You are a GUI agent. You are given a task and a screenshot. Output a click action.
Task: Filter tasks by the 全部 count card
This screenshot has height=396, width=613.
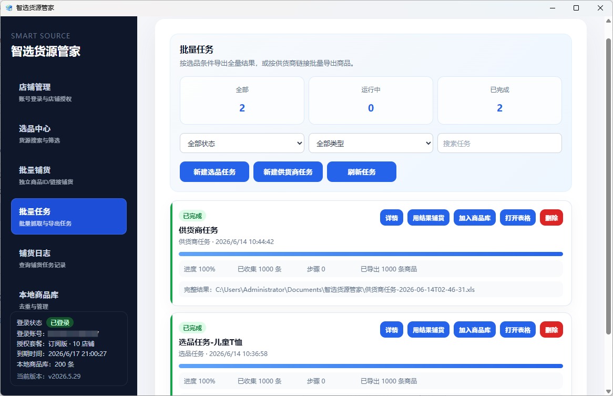click(242, 100)
